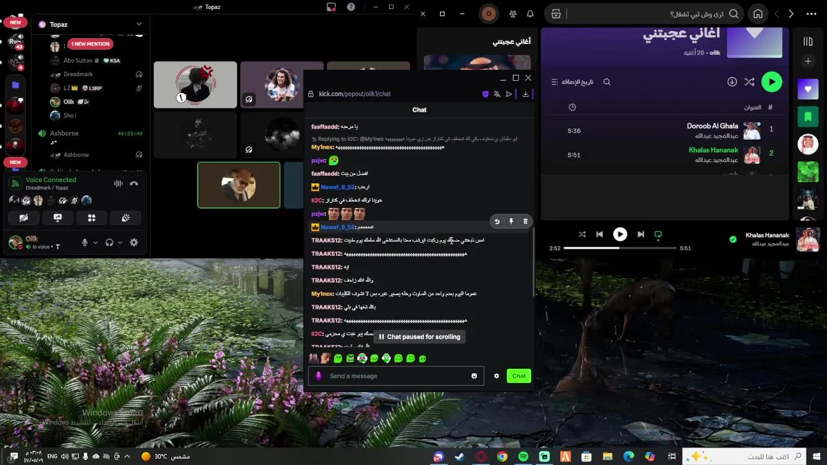Open Steam from the taskbar
Image resolution: width=827 pixels, height=465 pixels.
459,457
